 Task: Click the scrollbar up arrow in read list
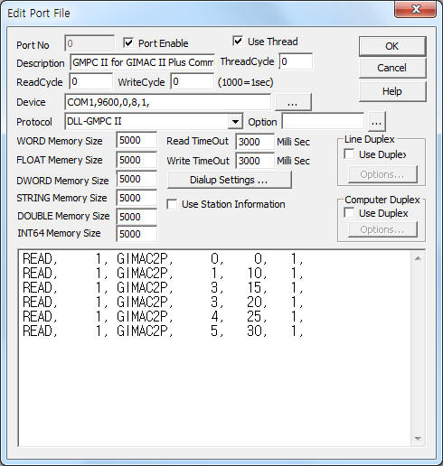[418, 258]
